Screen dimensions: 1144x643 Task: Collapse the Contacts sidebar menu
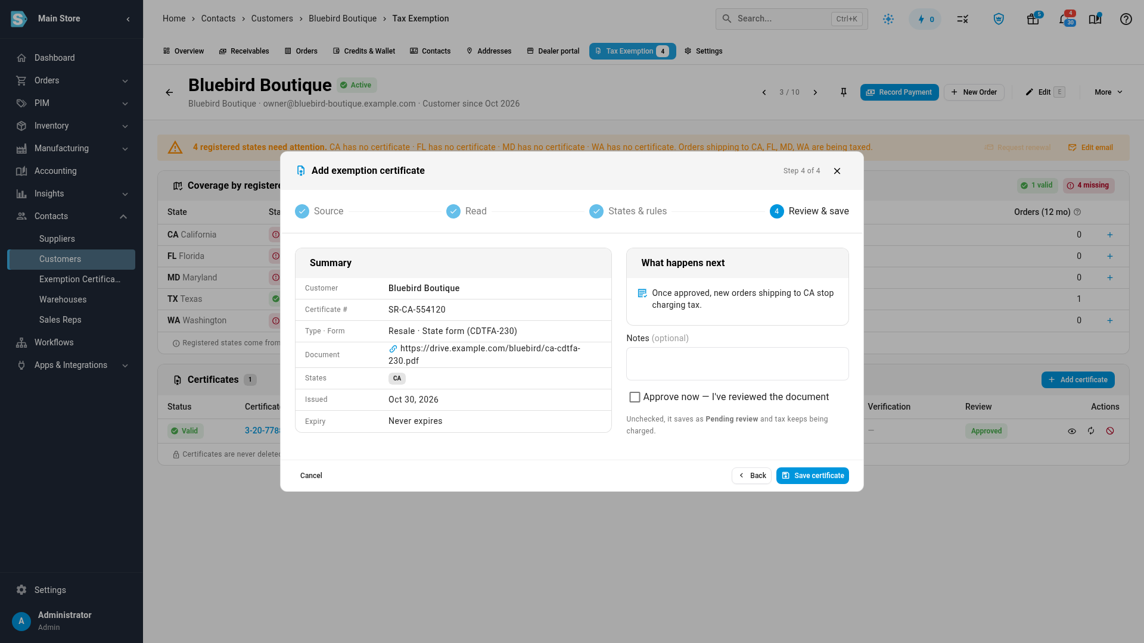tap(71, 216)
